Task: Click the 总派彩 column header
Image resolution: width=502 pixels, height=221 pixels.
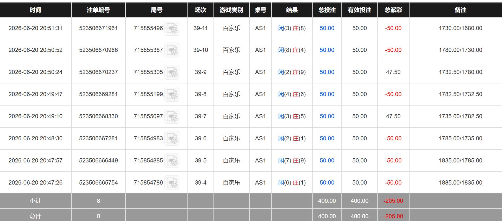Action: point(393,10)
